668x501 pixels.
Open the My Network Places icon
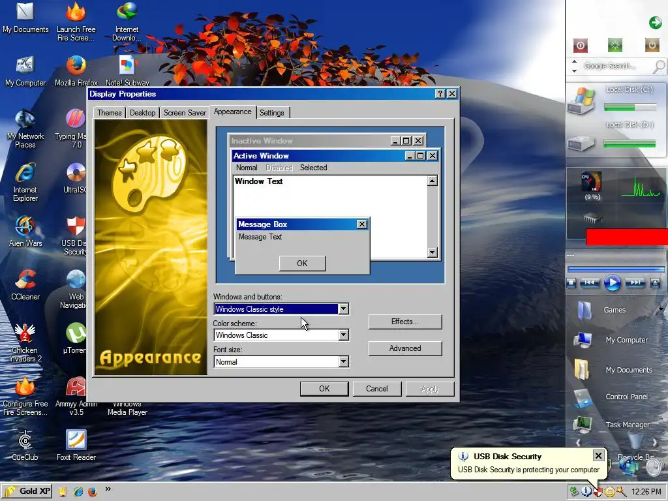pyautogui.click(x=25, y=129)
